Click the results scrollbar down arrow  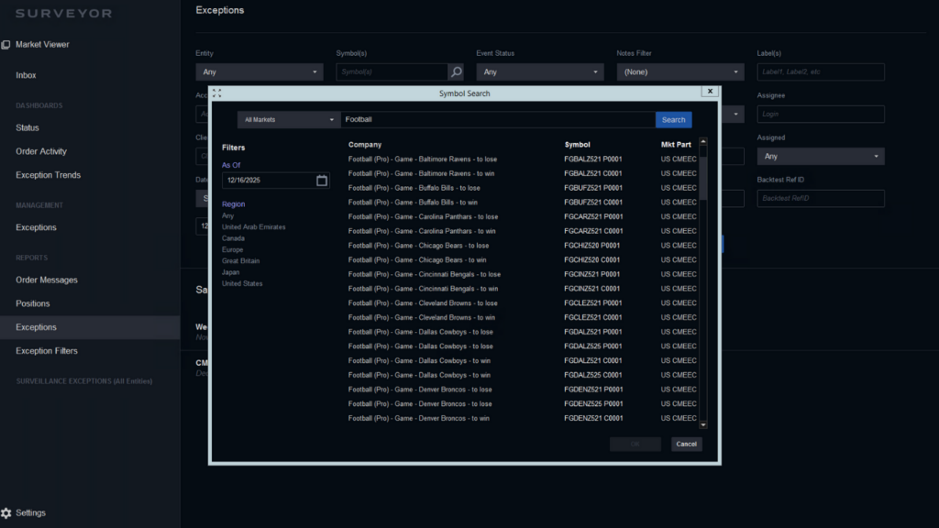coord(703,424)
